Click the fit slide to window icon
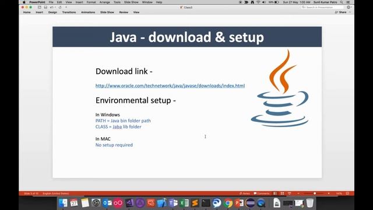The width and height of the screenshot is (373, 210). point(347,194)
